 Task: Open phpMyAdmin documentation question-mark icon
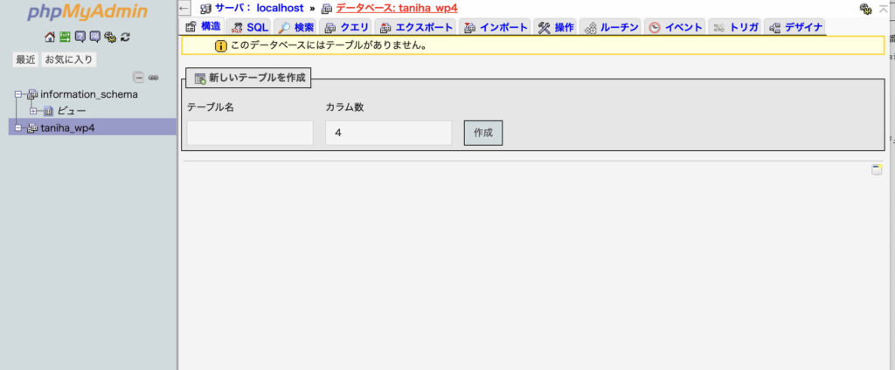click(x=80, y=37)
